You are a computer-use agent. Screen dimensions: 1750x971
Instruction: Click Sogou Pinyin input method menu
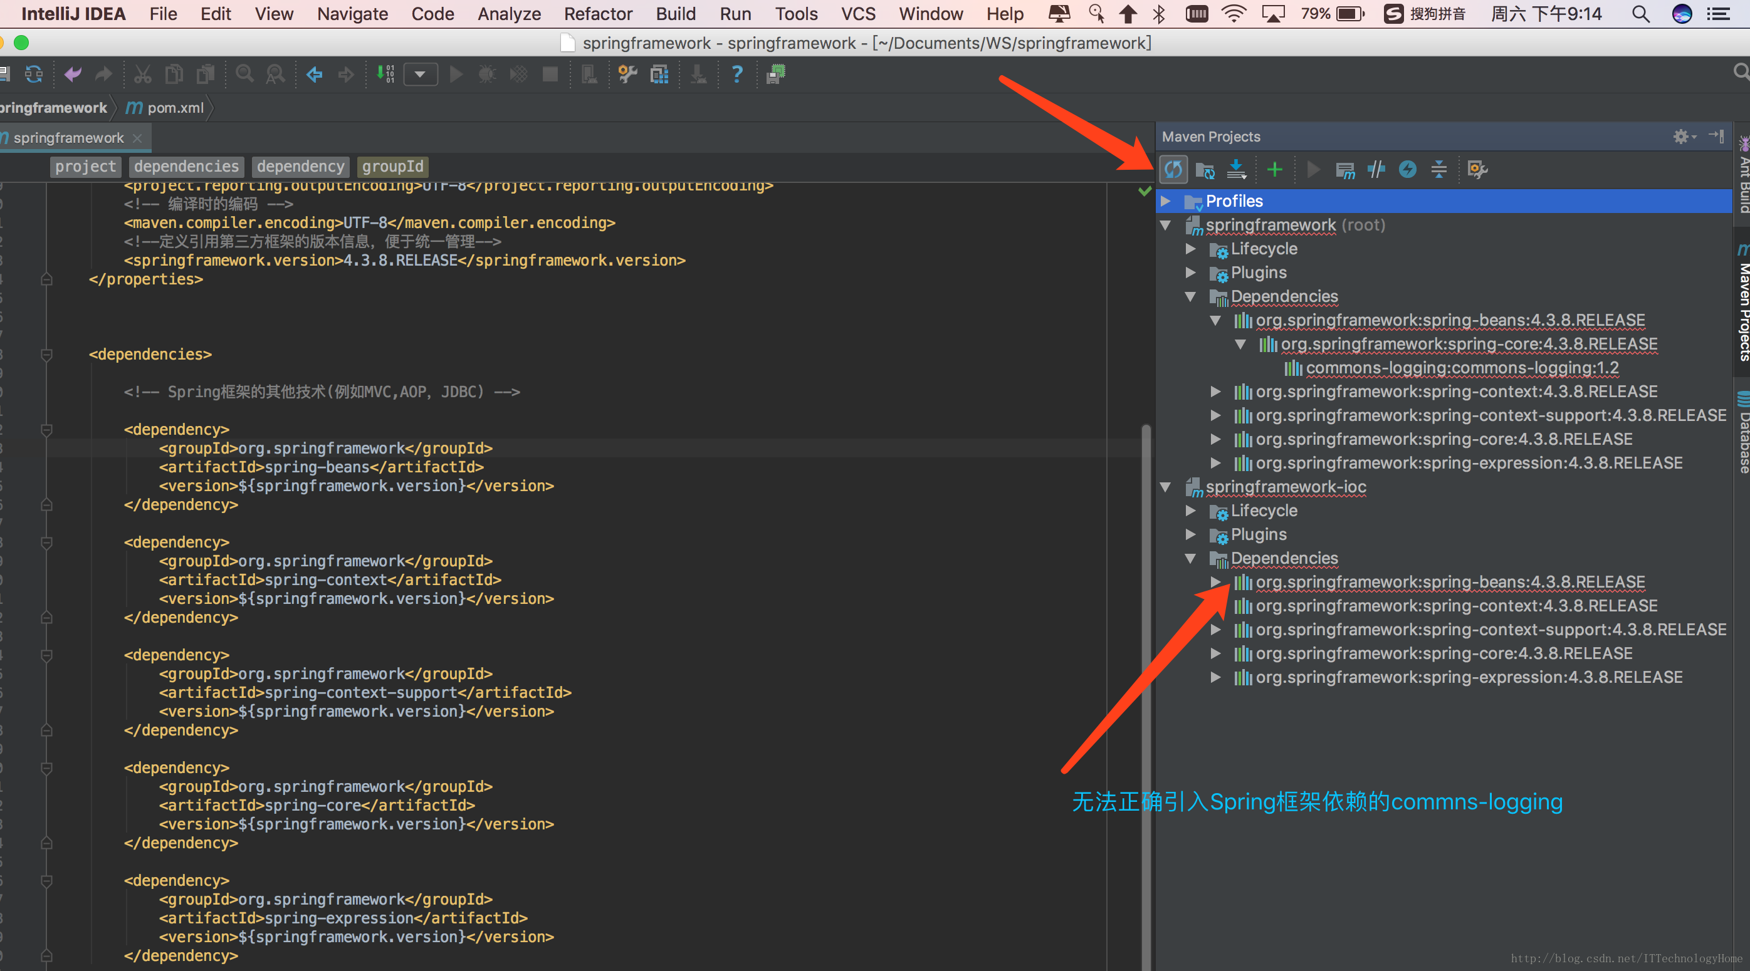(1425, 14)
